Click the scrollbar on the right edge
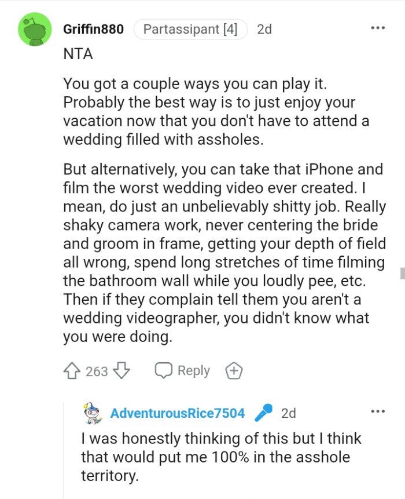Image resolution: width=405 pixels, height=499 pixels. coord(402,272)
